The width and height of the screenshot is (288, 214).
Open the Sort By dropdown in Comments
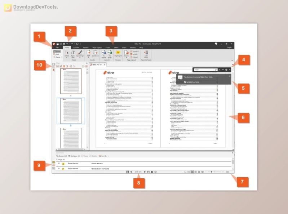104,156
